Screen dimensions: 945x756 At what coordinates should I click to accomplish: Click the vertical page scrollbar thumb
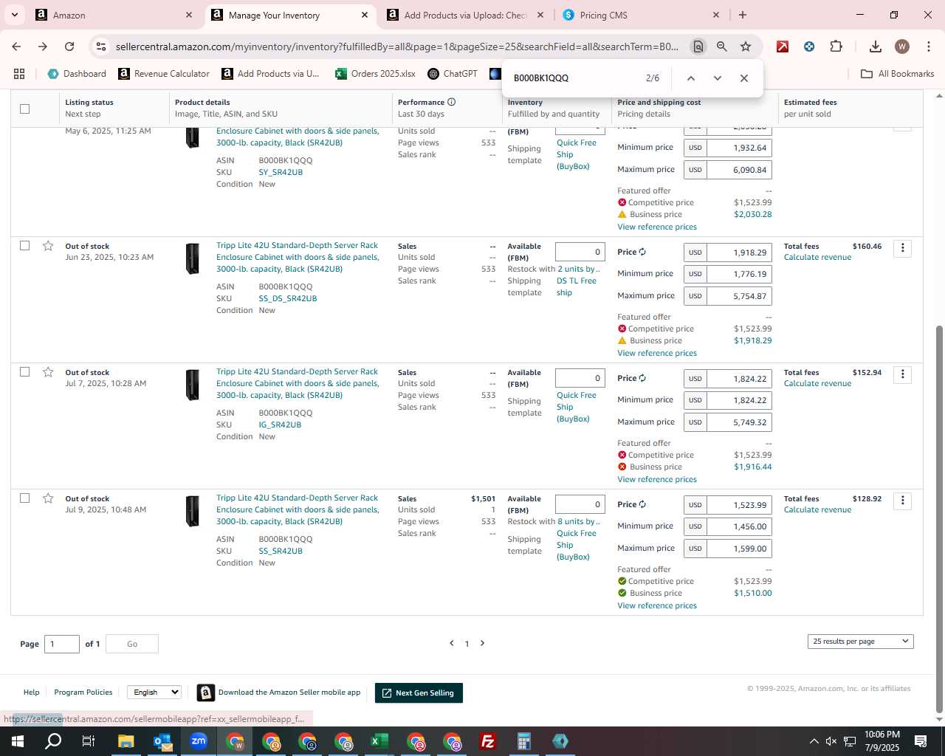(x=939, y=520)
